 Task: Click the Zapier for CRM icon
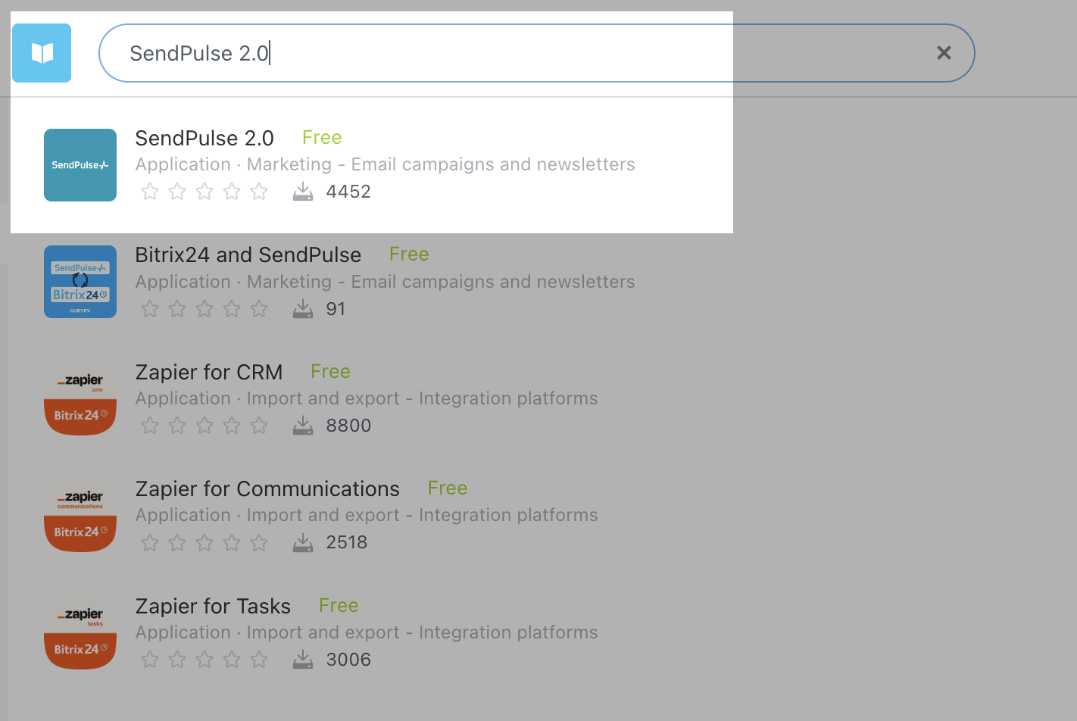pyautogui.click(x=80, y=399)
